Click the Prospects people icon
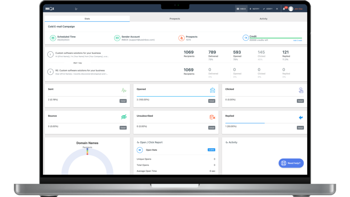Viewport: 350px width, 197px height. [181, 38]
